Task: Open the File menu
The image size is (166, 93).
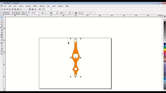Action: [5, 6]
